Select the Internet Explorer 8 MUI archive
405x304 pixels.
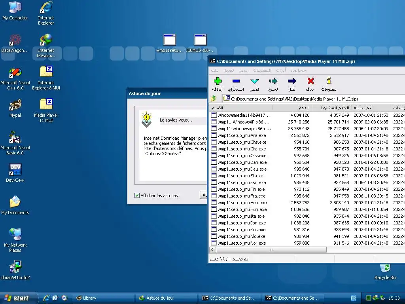46,78
